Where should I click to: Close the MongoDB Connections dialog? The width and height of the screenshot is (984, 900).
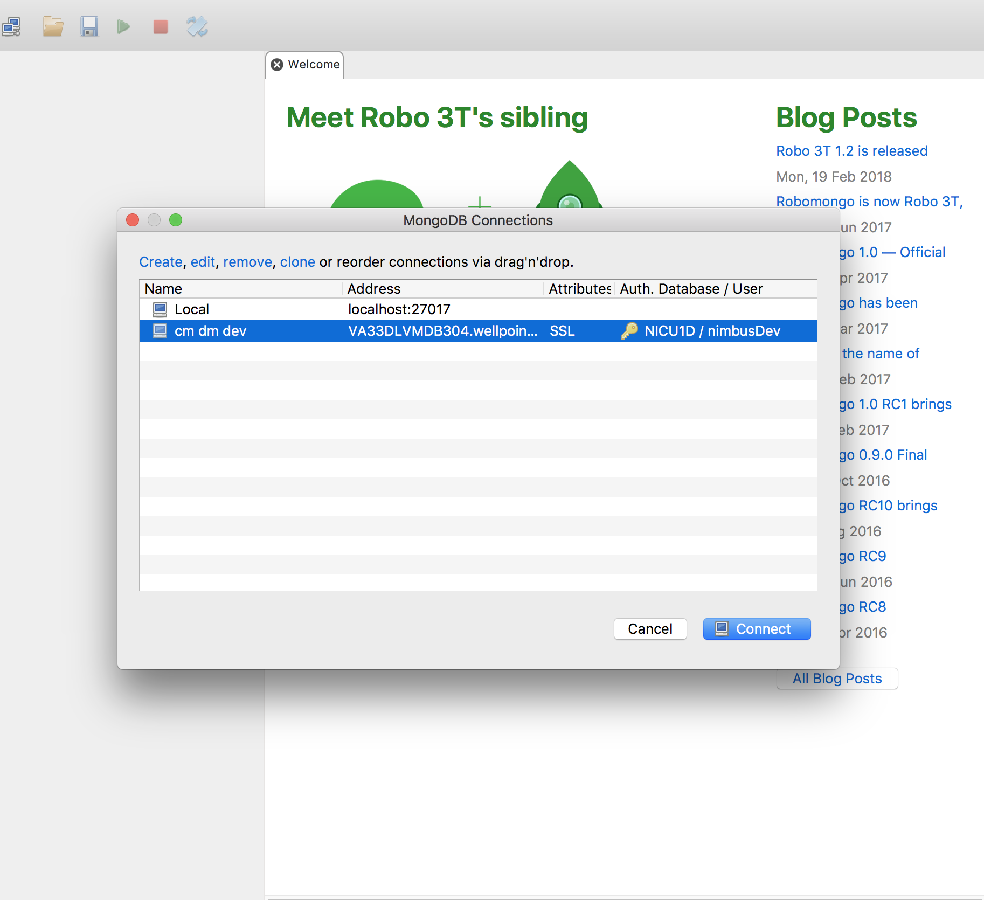pos(133,220)
